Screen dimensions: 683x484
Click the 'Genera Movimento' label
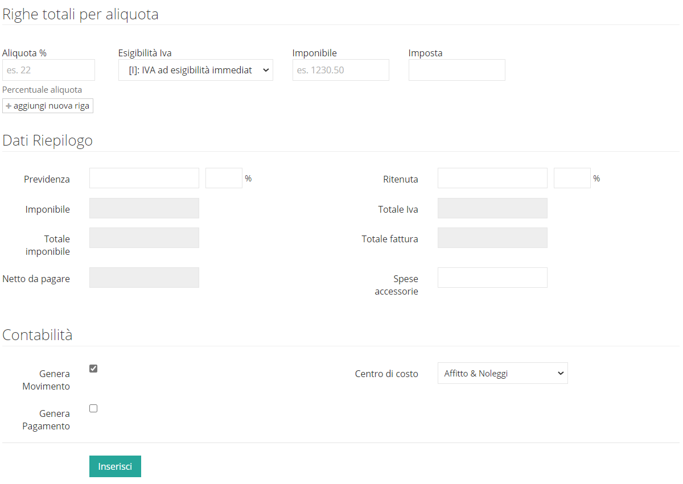click(46, 380)
